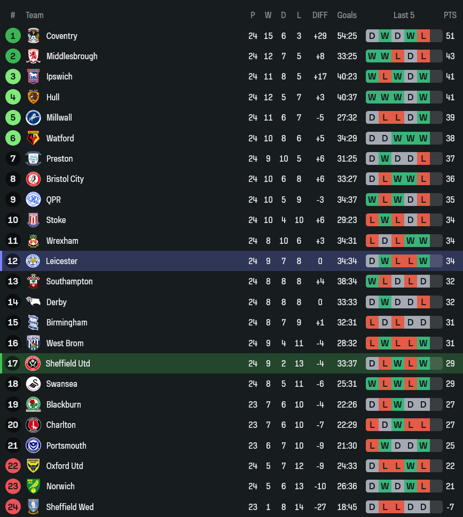Click the Coventry club crest icon

click(x=33, y=36)
